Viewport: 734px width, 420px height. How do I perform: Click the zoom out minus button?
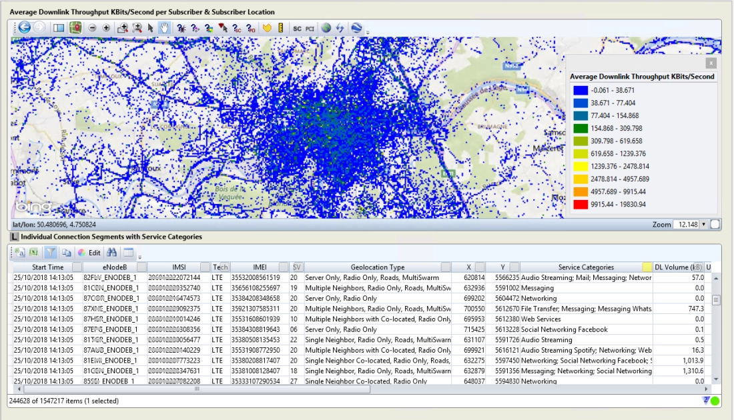click(93, 28)
